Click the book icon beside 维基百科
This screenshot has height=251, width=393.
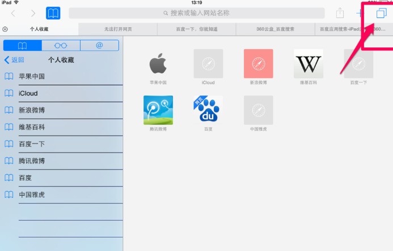[x=9, y=127]
